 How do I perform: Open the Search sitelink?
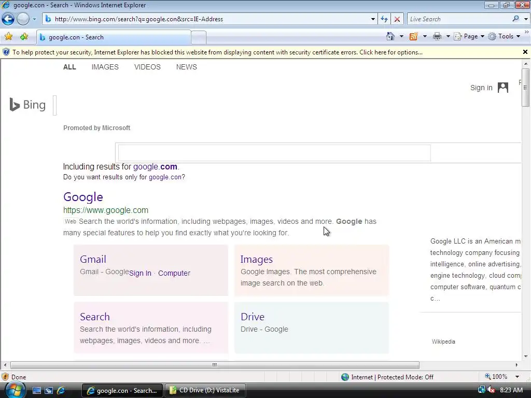tap(95, 317)
